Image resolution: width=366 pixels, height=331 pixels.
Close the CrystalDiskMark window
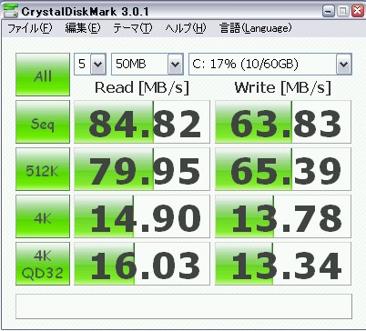(358, 12)
